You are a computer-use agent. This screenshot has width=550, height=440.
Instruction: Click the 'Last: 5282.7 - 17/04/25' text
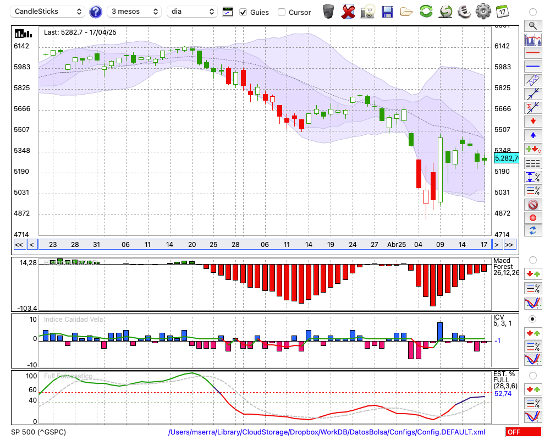(80, 32)
